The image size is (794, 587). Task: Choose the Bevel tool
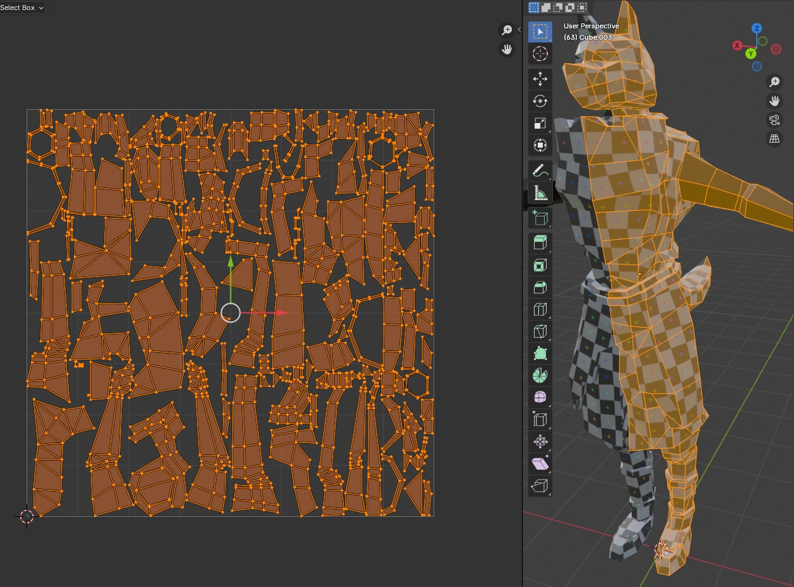click(540, 287)
